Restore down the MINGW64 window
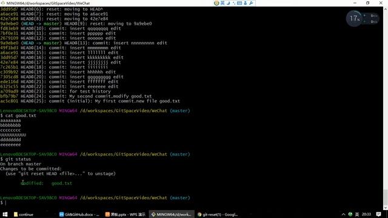Viewport: 388px width, 218px height. (x=368, y=3)
